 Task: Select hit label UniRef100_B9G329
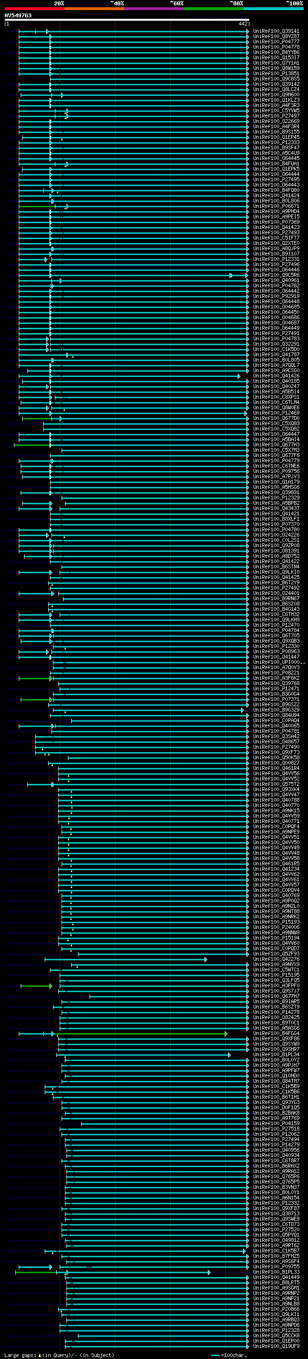[276, 710]
